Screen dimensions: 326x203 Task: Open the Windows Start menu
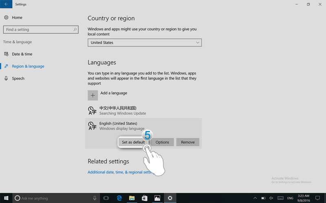click(6, 198)
